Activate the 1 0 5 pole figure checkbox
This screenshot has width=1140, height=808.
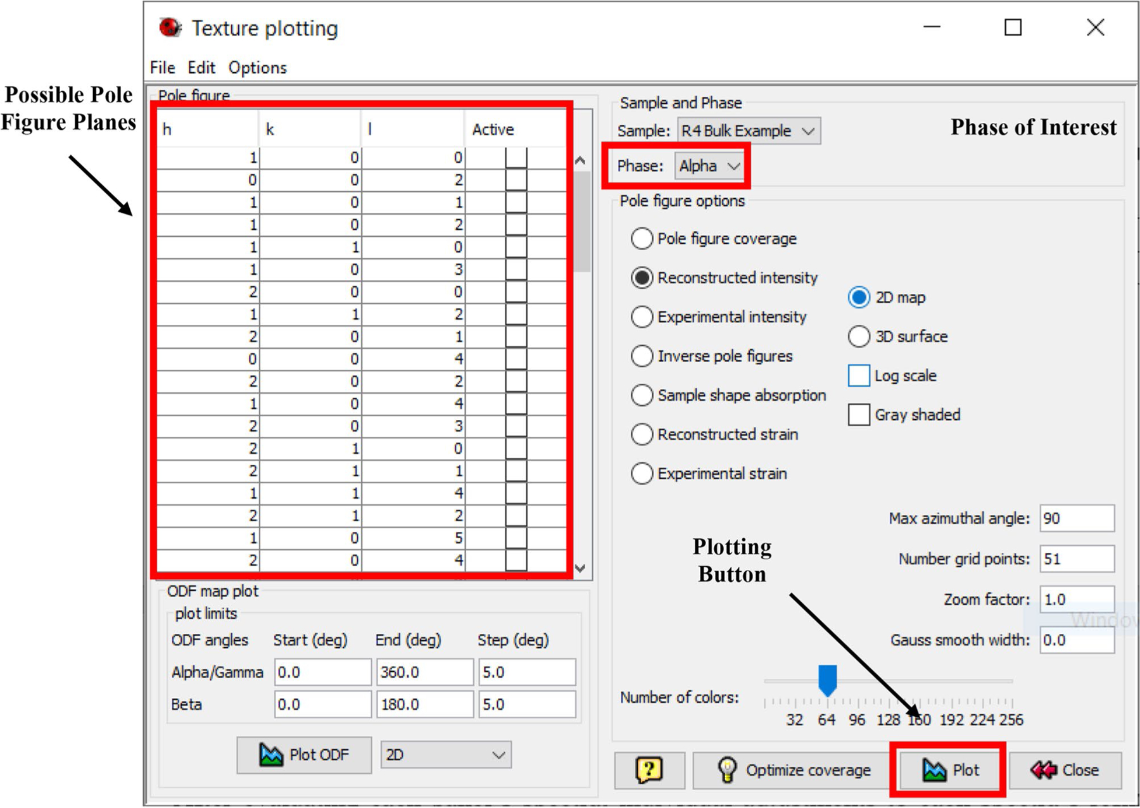tap(516, 538)
